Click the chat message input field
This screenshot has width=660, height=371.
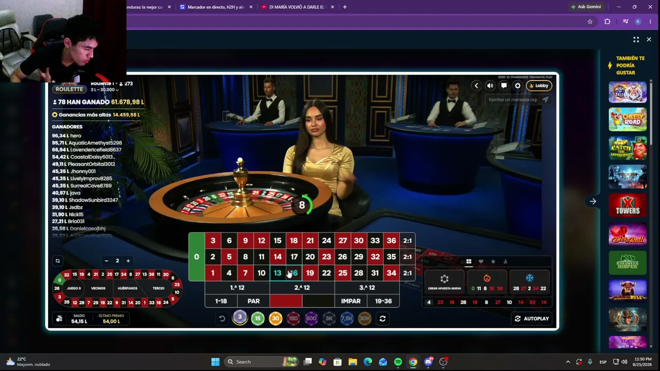pos(513,99)
